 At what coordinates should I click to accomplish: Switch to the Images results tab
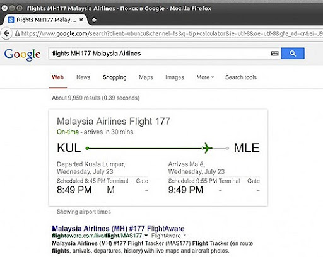[175, 77]
